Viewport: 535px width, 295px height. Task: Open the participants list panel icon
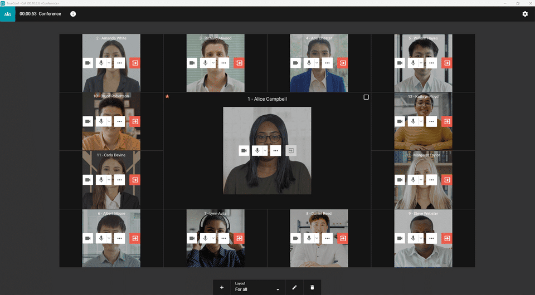point(7,14)
